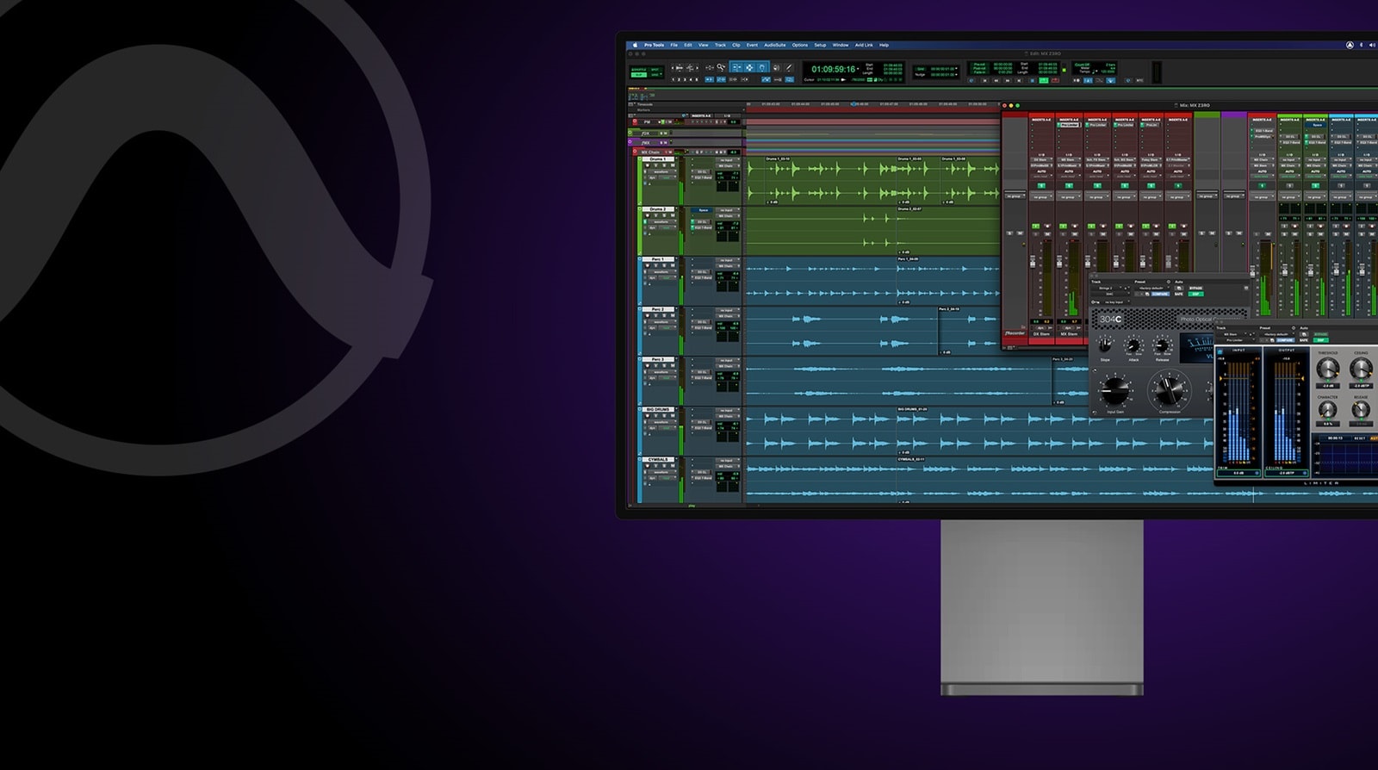Select the Perc 1 track name
This screenshot has width=1378, height=770.
click(658, 259)
